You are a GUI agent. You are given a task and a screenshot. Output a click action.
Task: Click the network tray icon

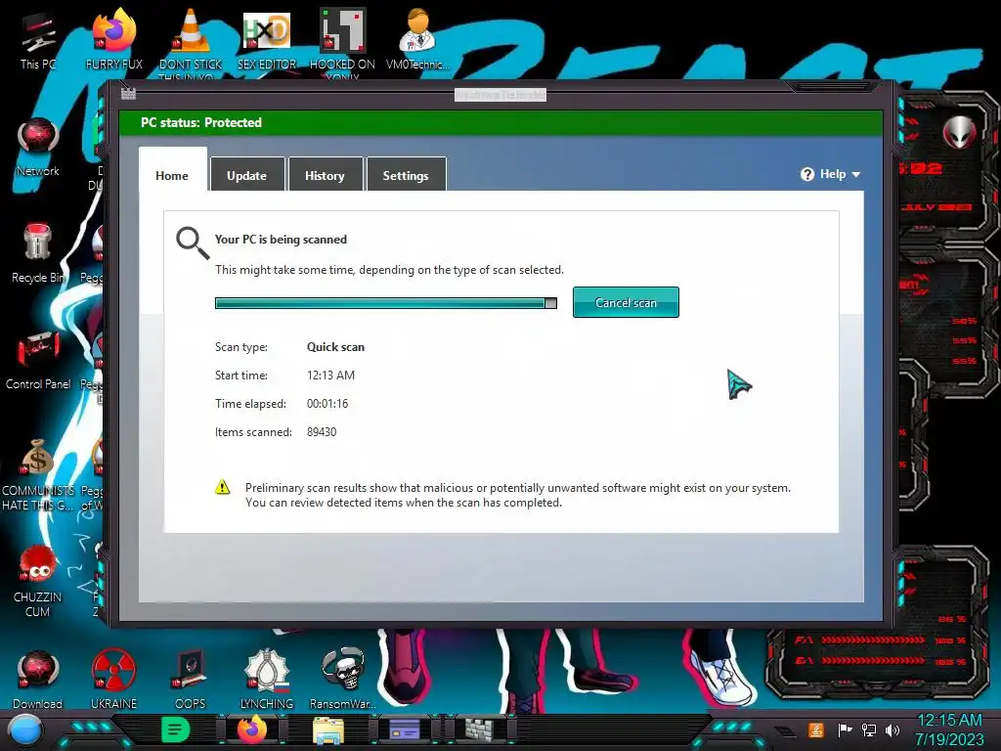point(868,729)
